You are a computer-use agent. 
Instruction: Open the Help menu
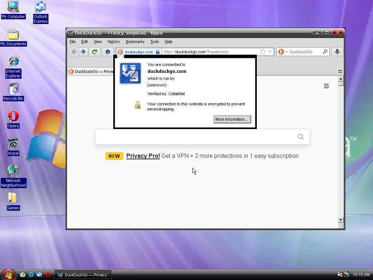(168, 42)
